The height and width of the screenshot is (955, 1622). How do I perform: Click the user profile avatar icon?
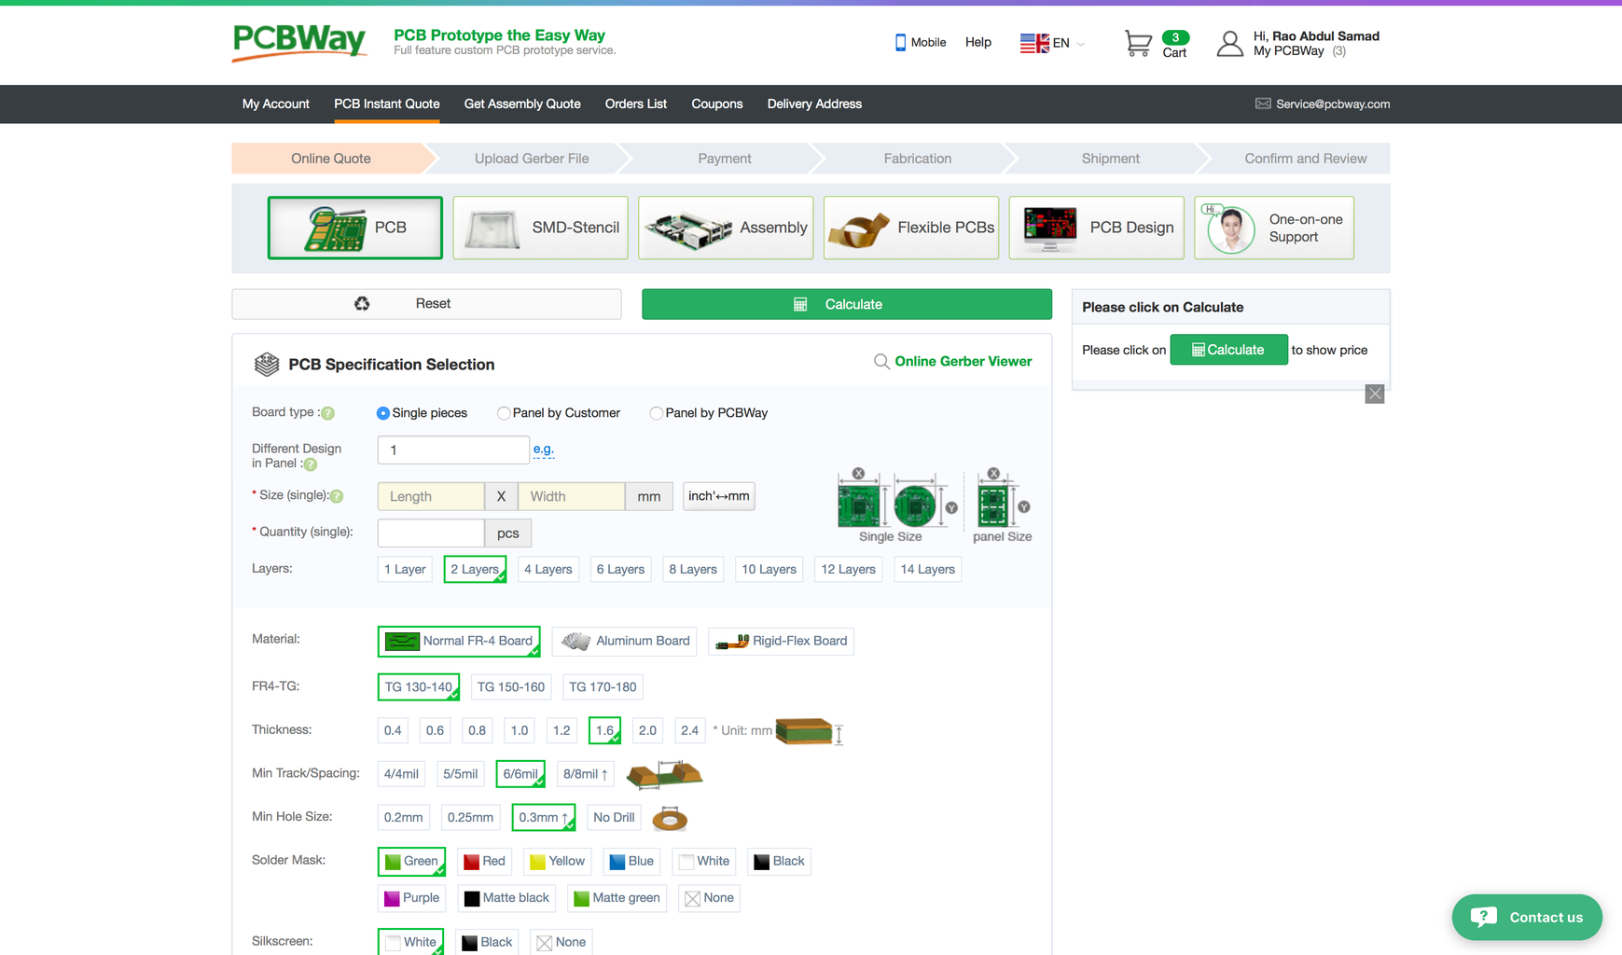click(x=1229, y=43)
